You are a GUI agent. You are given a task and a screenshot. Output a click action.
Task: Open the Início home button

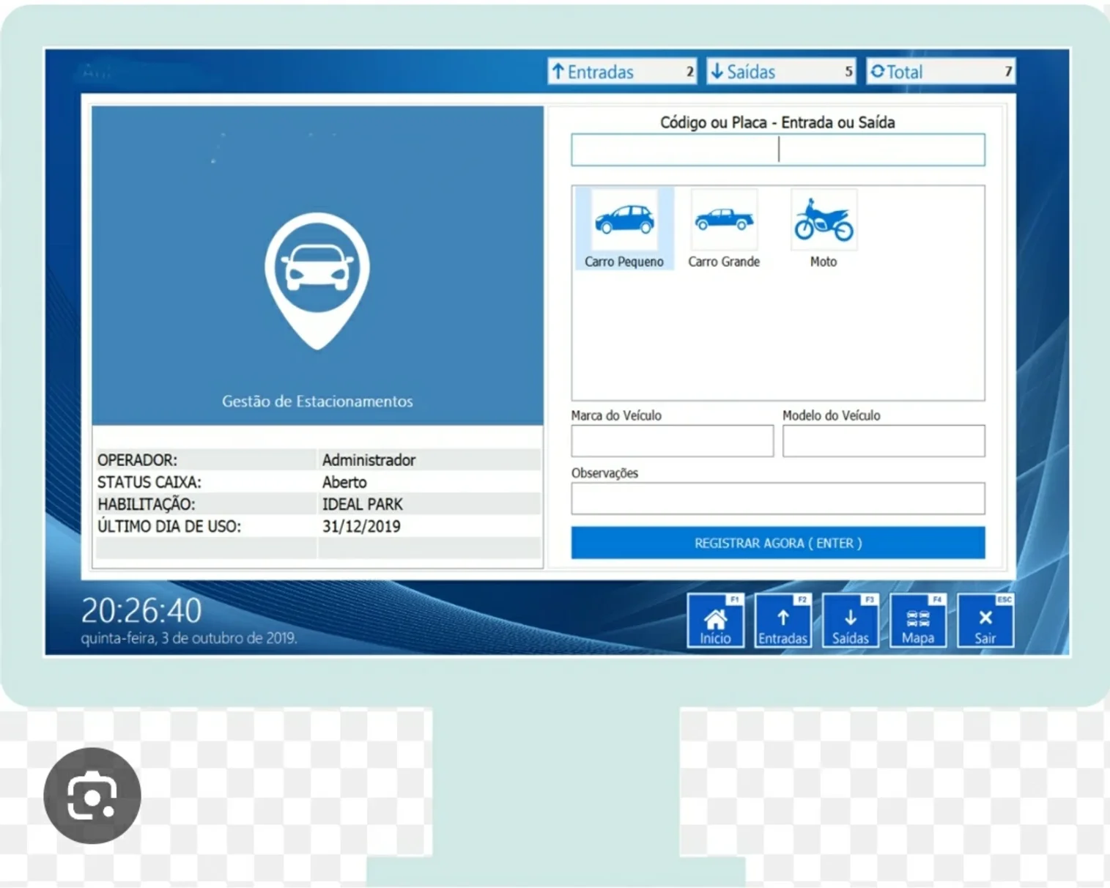pos(715,621)
